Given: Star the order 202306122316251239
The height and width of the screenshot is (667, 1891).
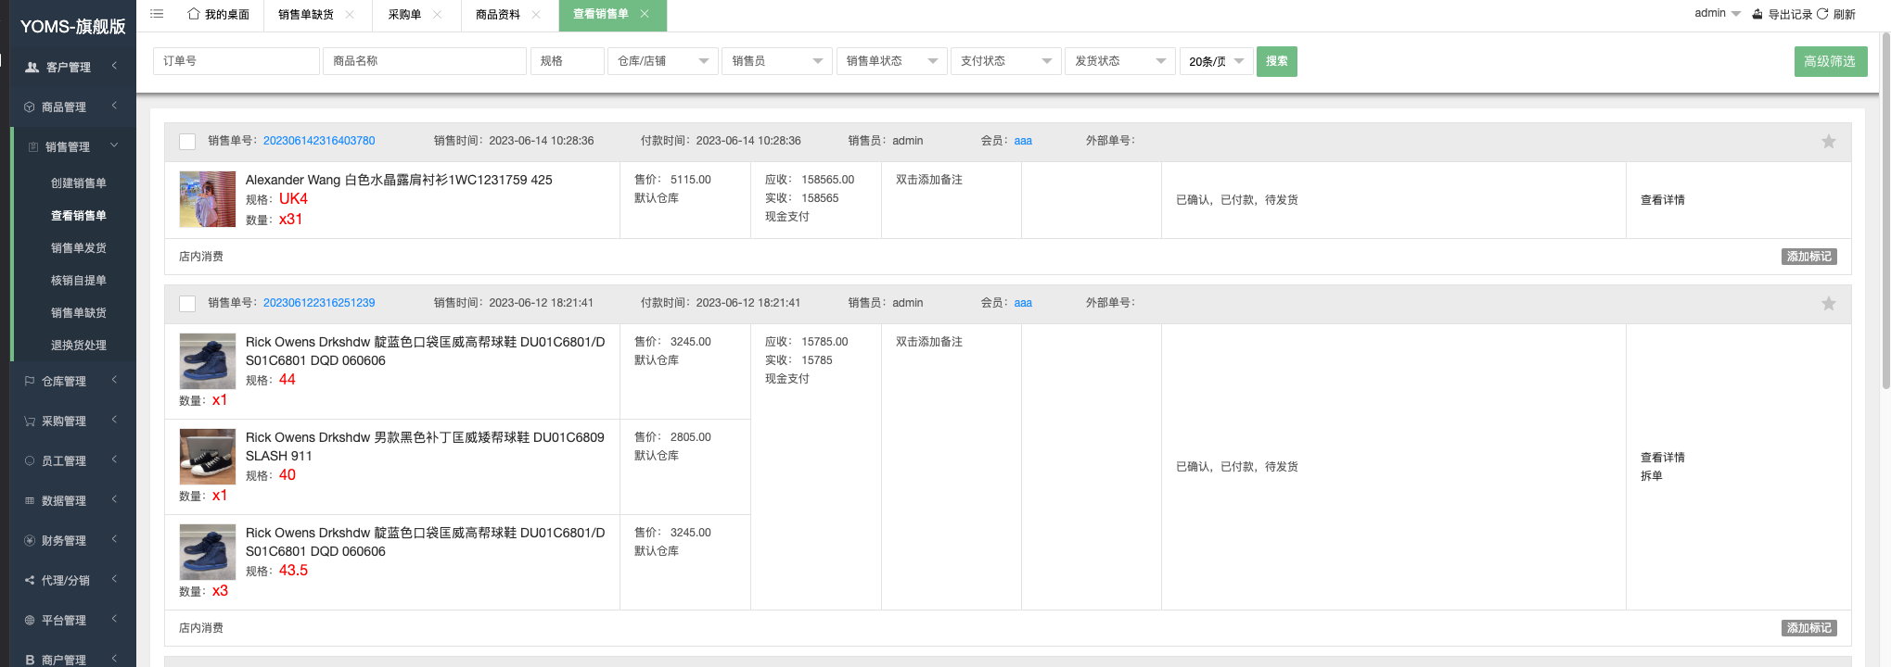Looking at the screenshot, I should [x=1829, y=304].
